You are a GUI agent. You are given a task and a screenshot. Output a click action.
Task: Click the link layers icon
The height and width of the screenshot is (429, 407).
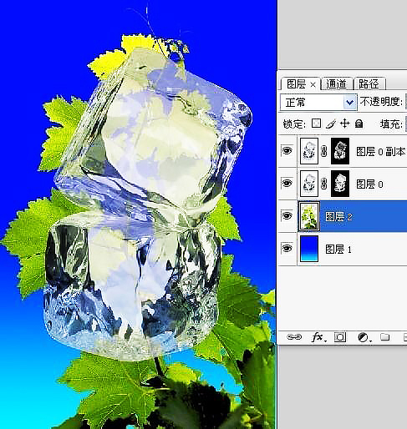pos(294,337)
